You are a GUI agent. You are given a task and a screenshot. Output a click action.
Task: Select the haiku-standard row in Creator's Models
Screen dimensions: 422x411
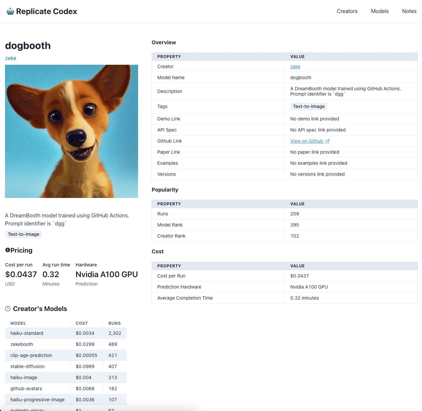tap(26, 333)
